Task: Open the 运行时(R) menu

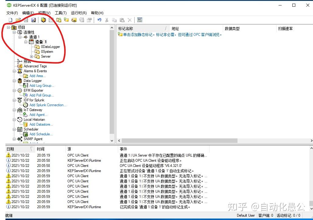Action: coord(78,13)
